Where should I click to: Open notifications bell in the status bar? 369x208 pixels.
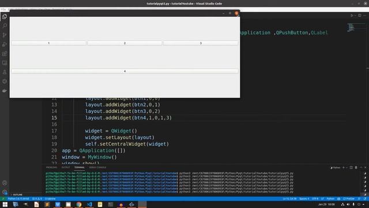pos(365,199)
